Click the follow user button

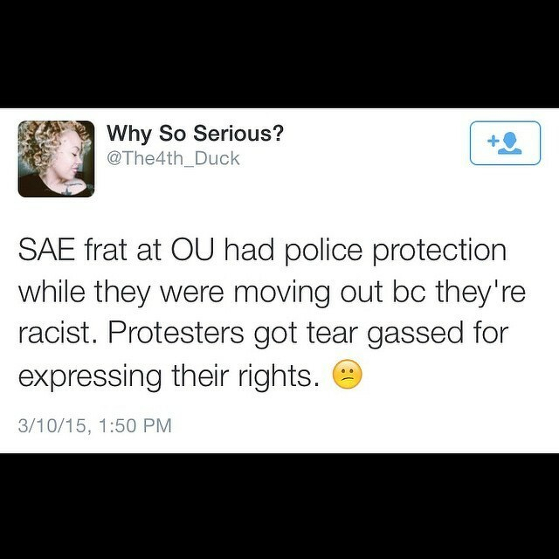pos(506,142)
